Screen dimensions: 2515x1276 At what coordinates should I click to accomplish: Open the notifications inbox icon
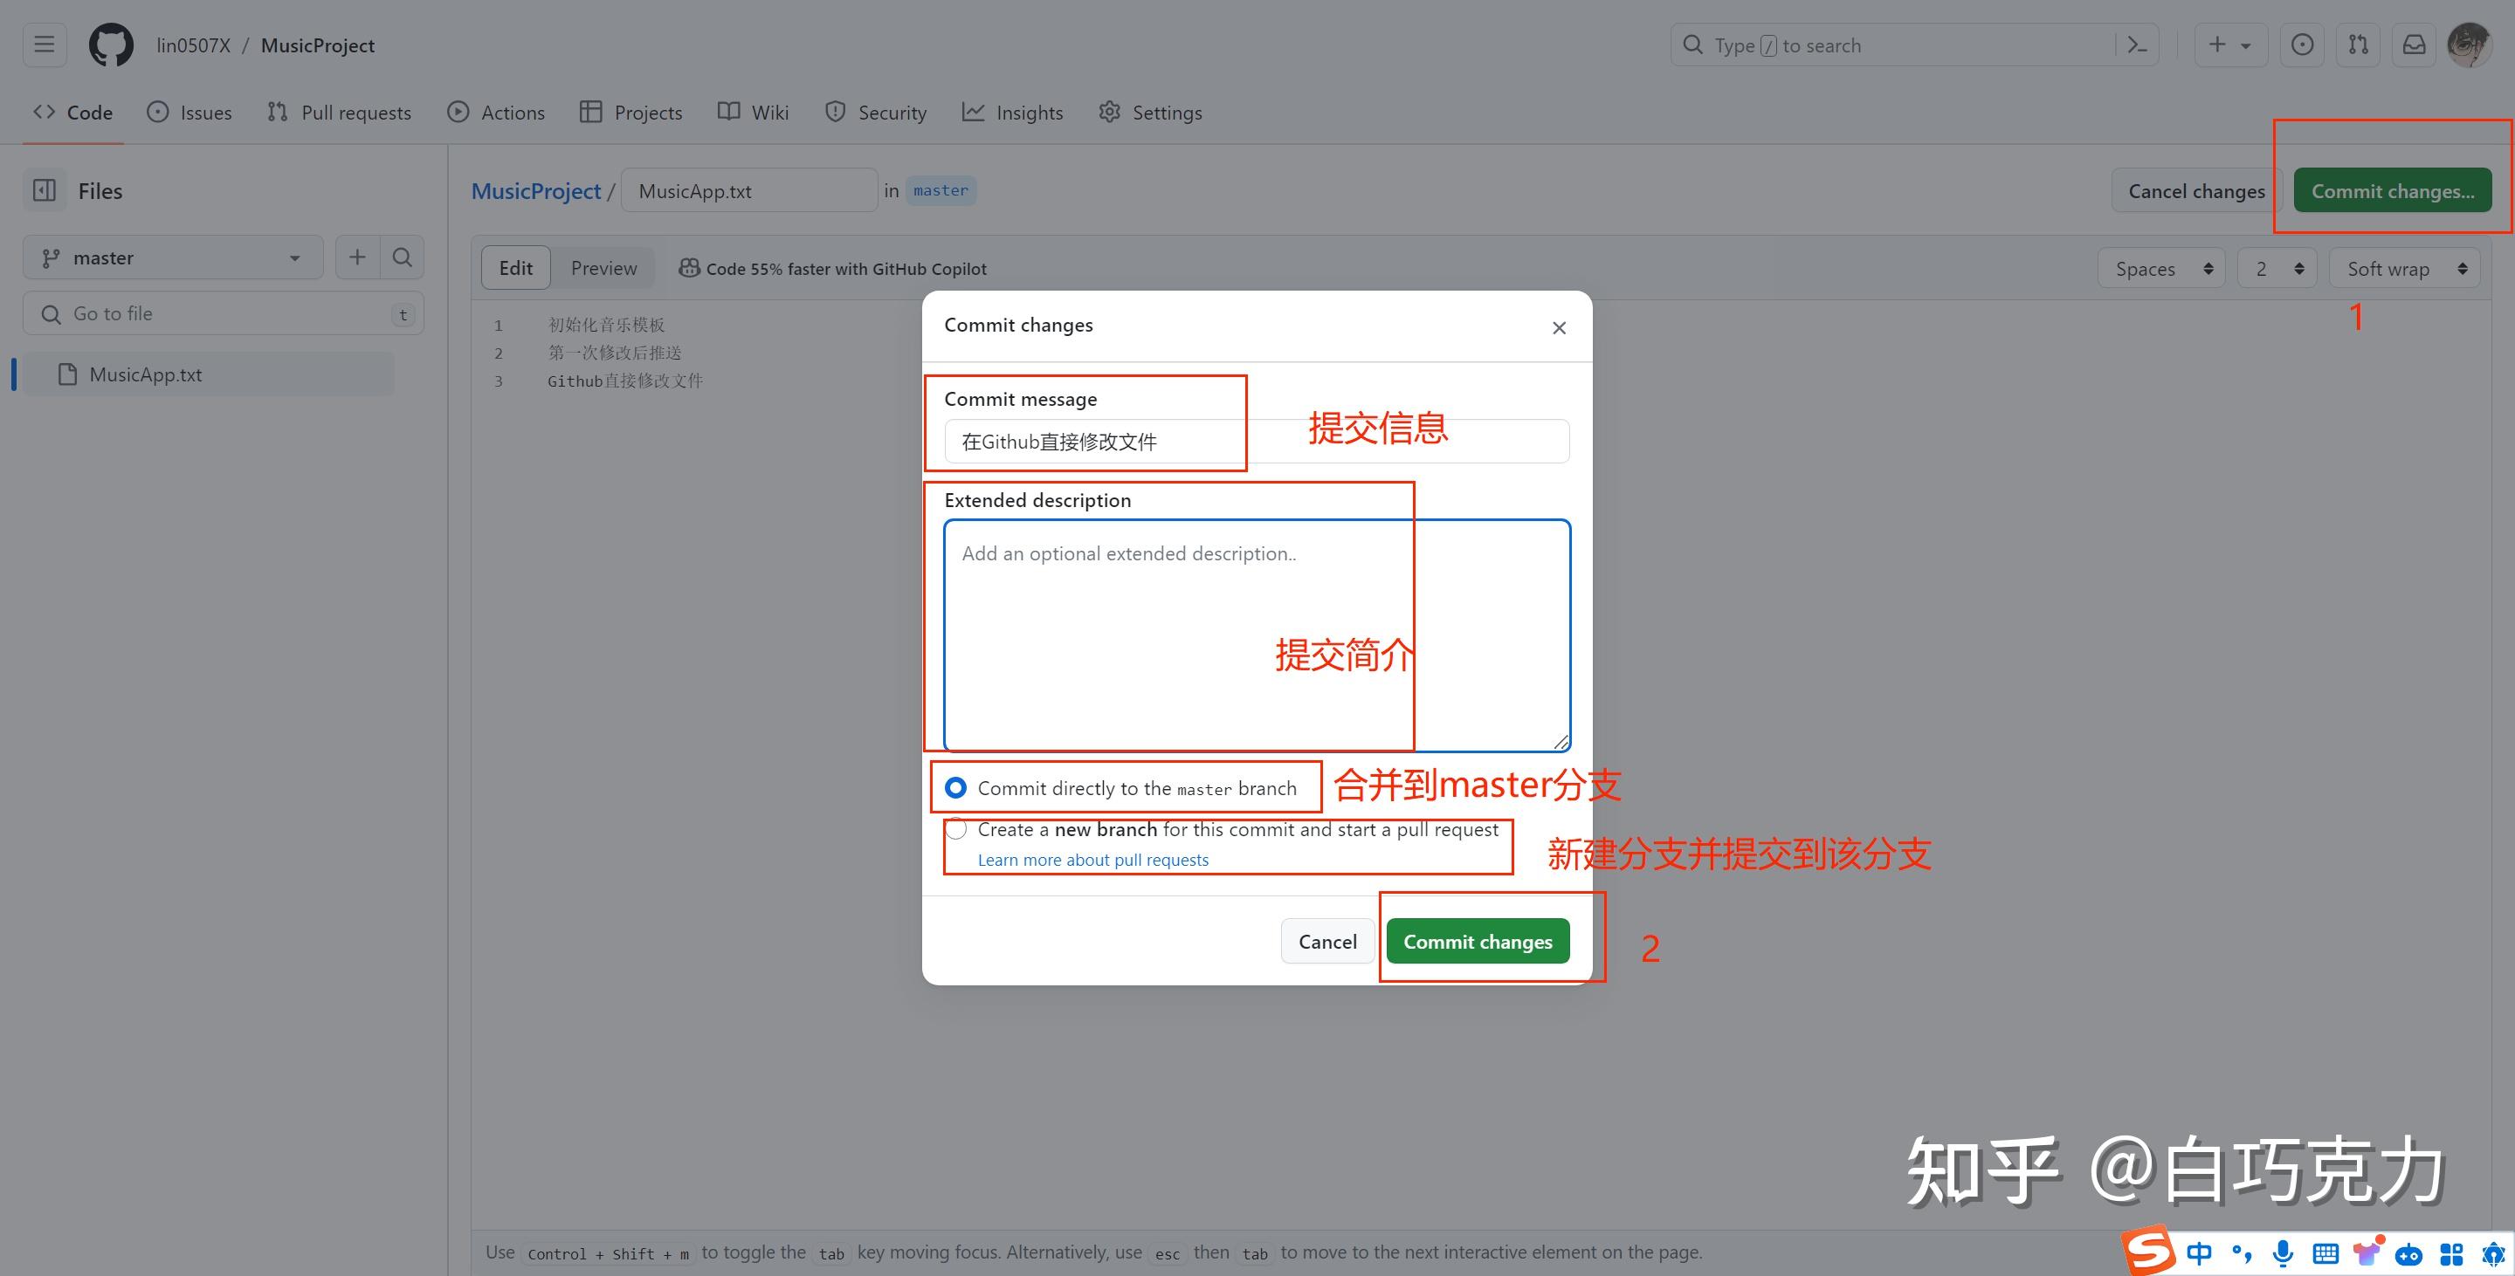[x=2414, y=45]
